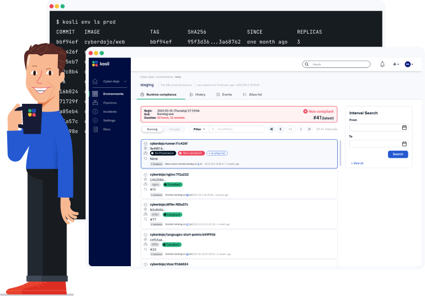Open Docs in the sidebar
Viewport: 425px width, 296px height.
(107, 129)
